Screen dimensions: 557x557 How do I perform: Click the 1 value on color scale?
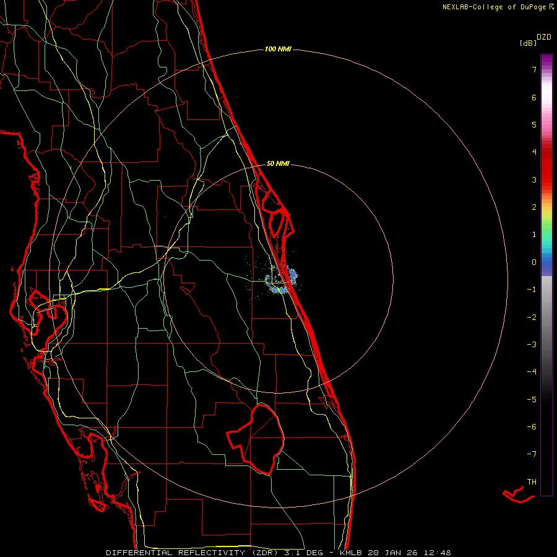pyautogui.click(x=534, y=235)
